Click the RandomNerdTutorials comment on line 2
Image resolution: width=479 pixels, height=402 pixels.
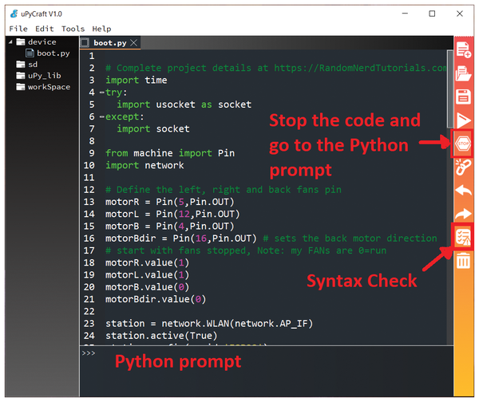276,68
